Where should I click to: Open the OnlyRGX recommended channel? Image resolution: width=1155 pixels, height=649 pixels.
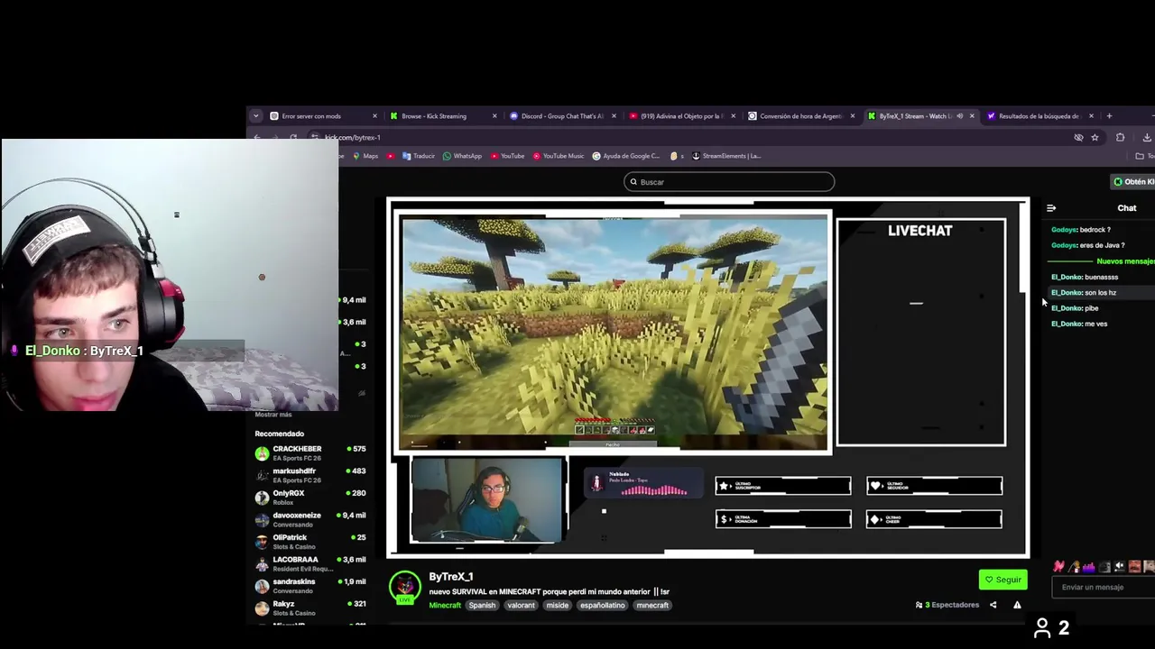click(x=310, y=498)
